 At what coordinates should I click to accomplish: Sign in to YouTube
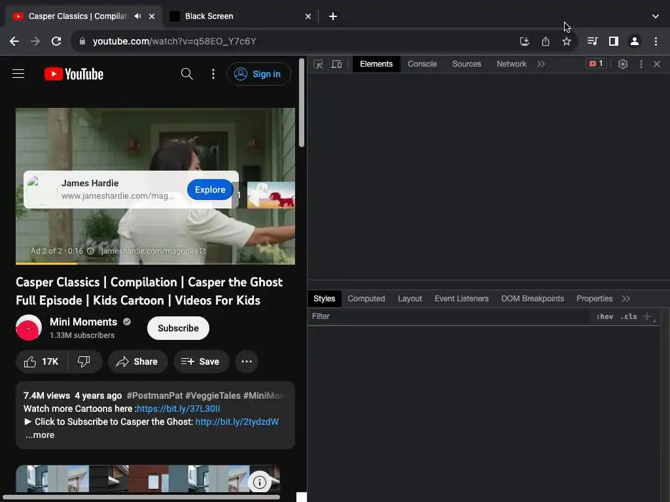click(x=258, y=74)
